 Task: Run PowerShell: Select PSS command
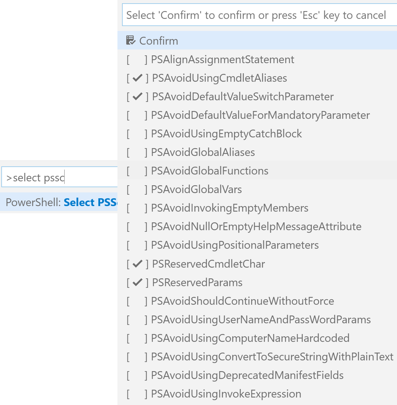point(59,202)
